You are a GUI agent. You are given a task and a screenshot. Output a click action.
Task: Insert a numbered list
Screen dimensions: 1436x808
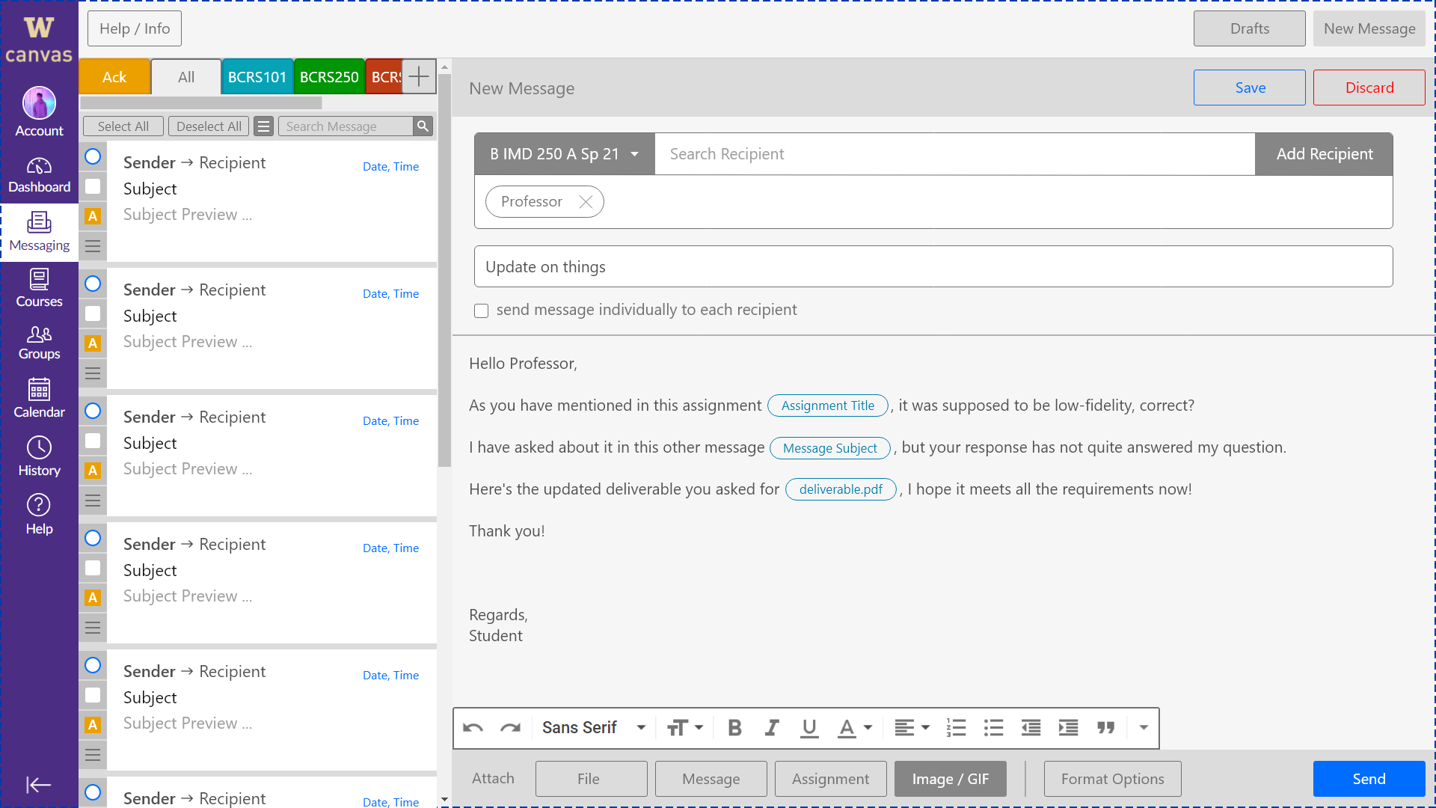point(956,728)
